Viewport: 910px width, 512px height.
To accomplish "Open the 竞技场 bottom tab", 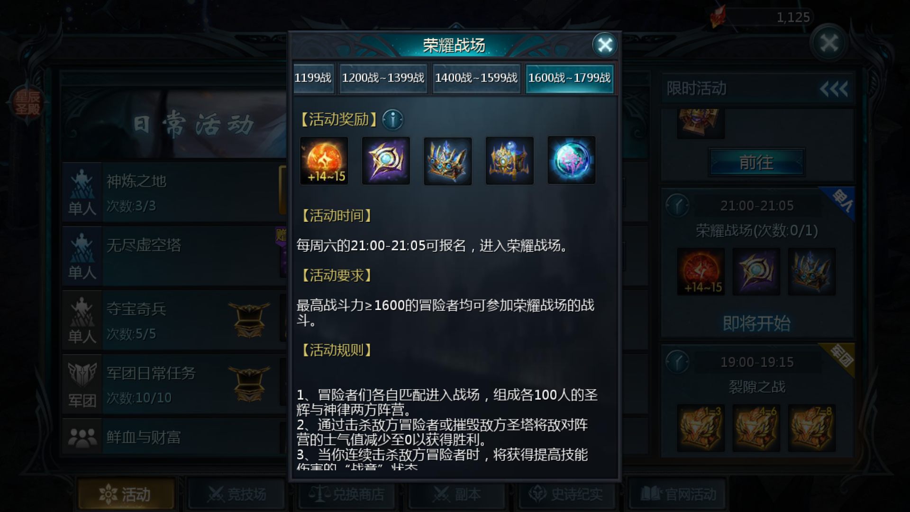I will 237,494.
